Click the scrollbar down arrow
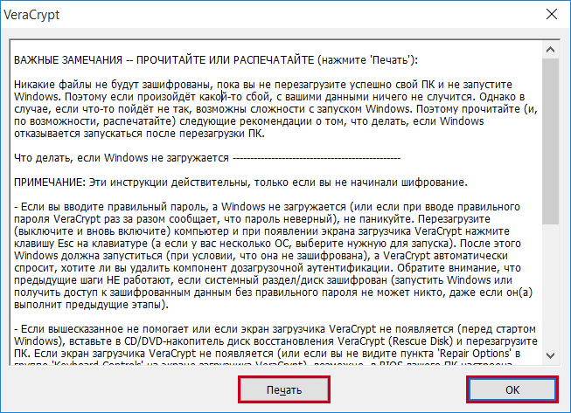 click(x=549, y=354)
